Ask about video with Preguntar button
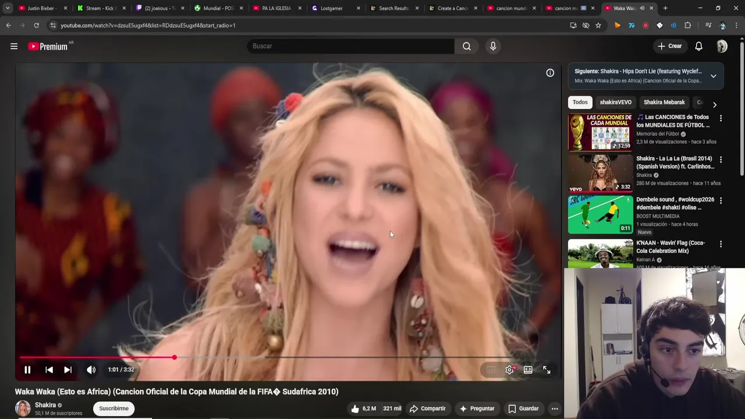The width and height of the screenshot is (745, 419). tap(477, 409)
